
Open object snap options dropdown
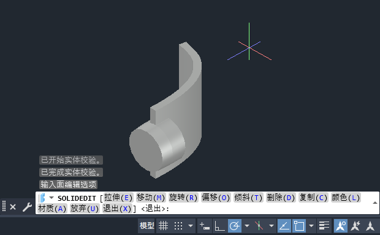[311, 226]
